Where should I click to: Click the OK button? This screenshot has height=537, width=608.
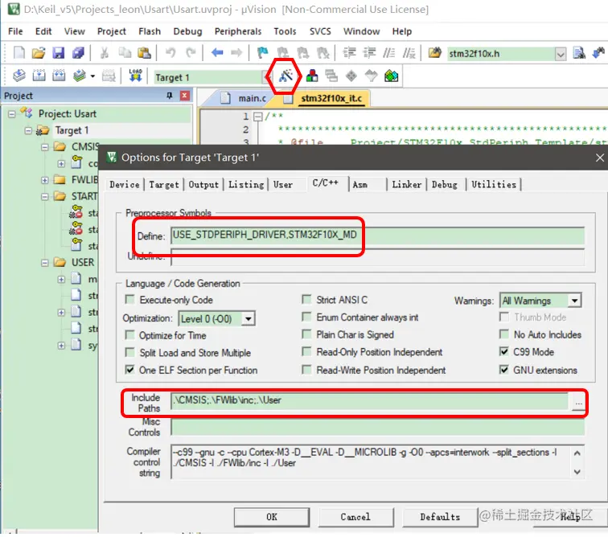coord(272,517)
